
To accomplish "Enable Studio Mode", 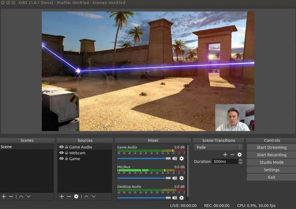I will tap(271, 162).
